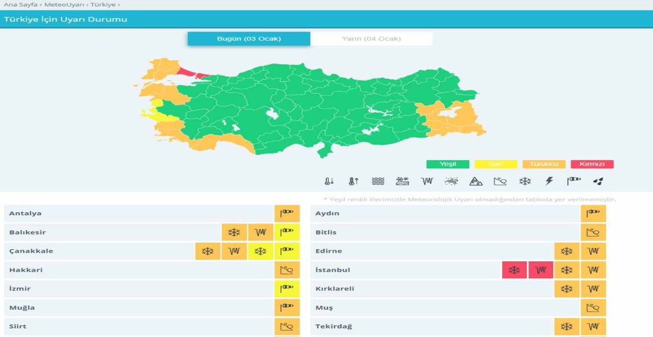Select the cold temperature warning icon
The image size is (653, 337).
[329, 181]
